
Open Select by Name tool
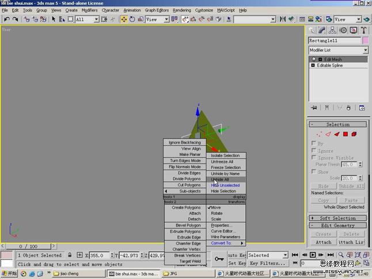coord(62,19)
